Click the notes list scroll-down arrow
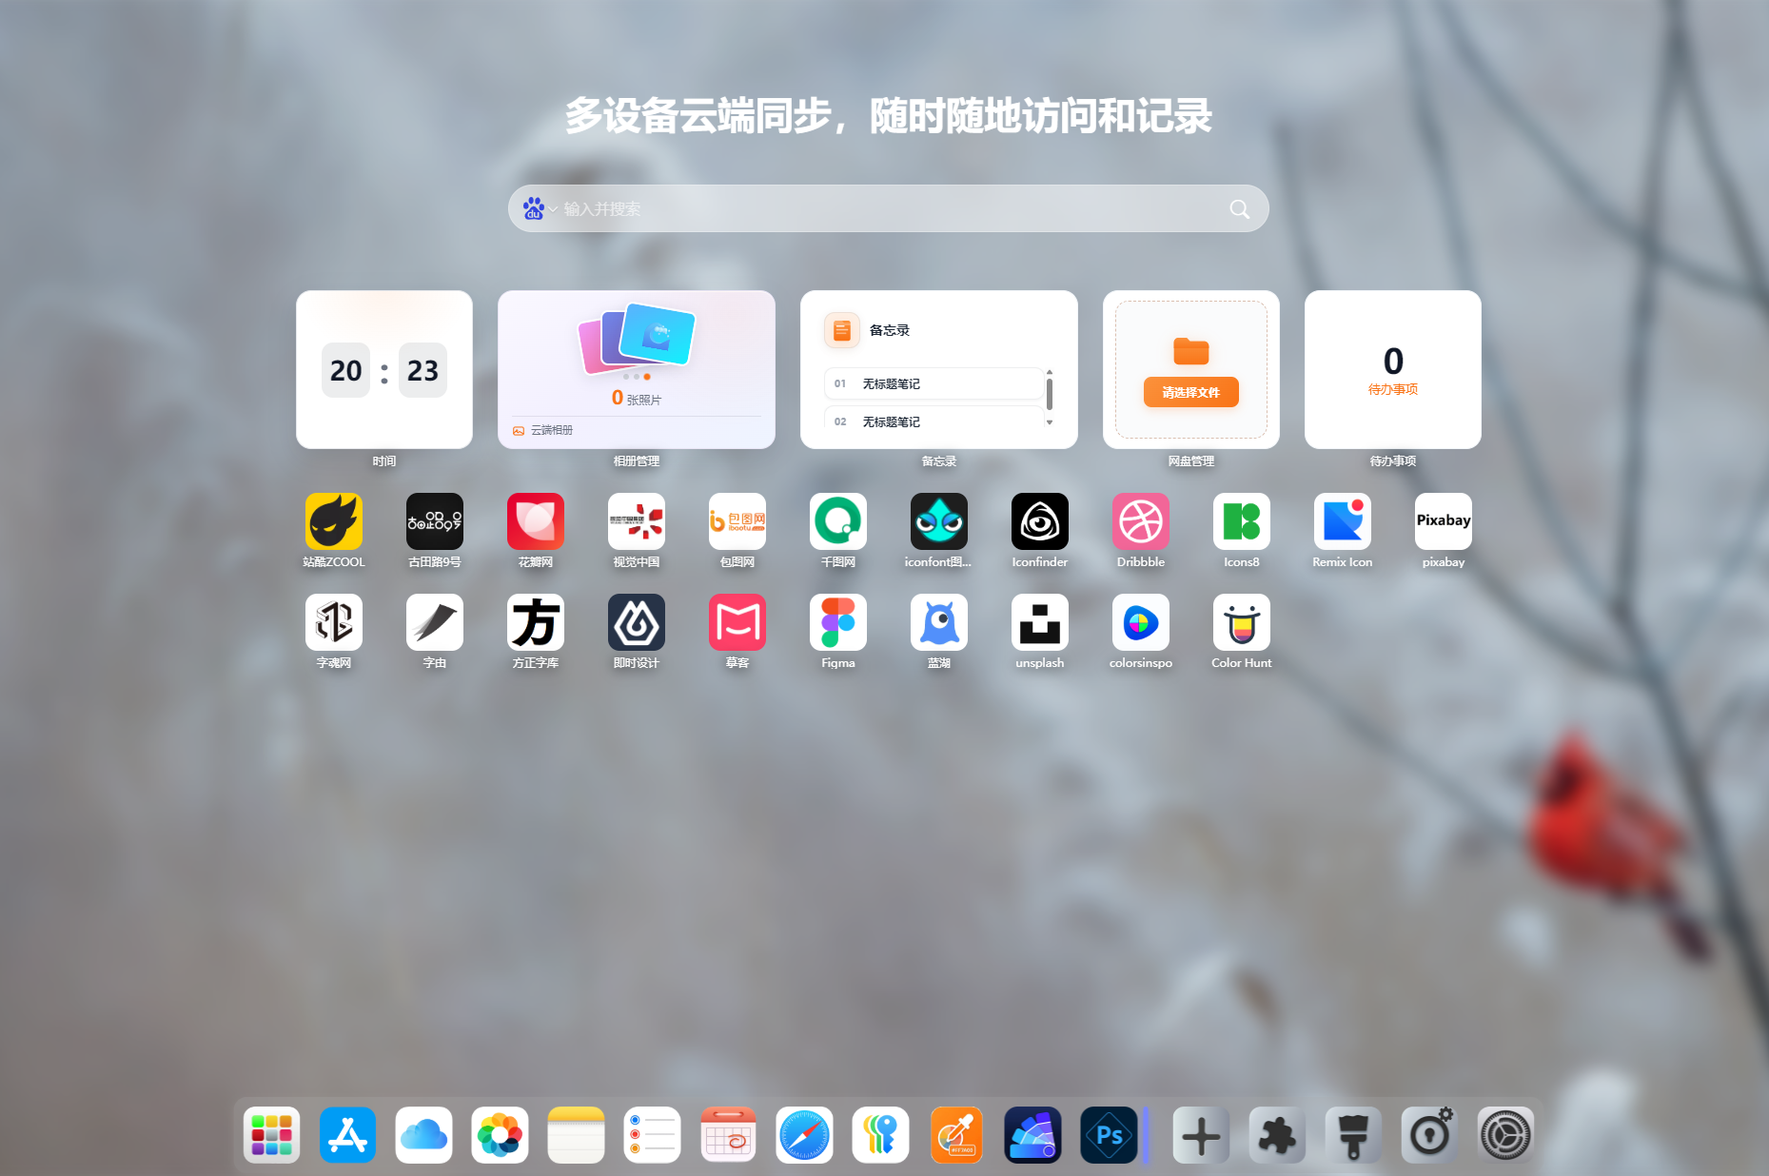 [x=1050, y=421]
